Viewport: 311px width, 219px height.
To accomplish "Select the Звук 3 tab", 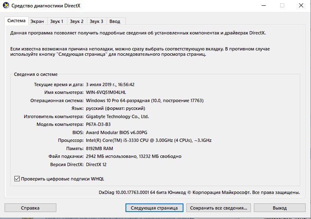I will point(96,21).
